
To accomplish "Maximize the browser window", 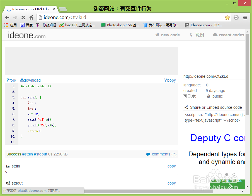I will pos(235,3).
